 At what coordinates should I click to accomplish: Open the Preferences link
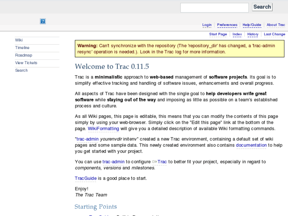point(227,25)
